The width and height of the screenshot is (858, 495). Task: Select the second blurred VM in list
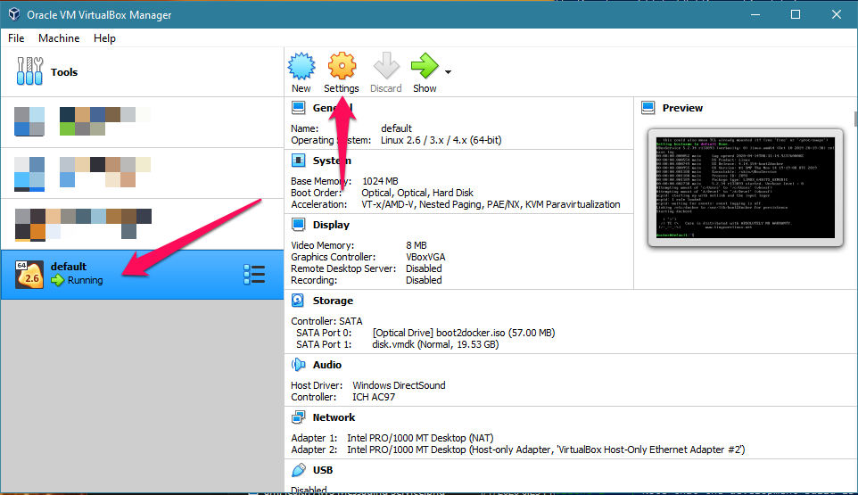pyautogui.click(x=142, y=173)
